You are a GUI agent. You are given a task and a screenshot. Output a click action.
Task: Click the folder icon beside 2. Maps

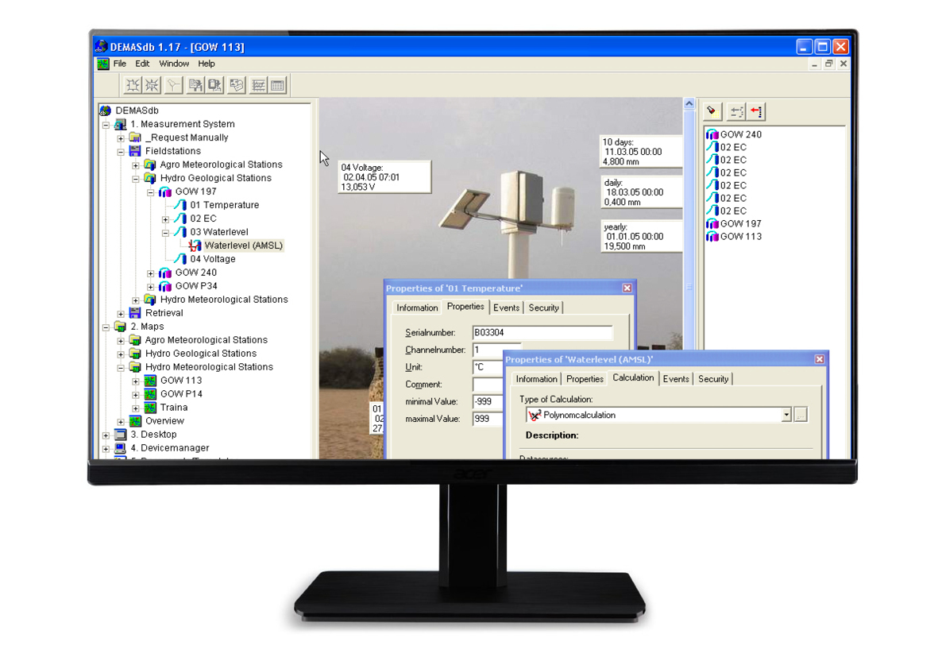120,327
